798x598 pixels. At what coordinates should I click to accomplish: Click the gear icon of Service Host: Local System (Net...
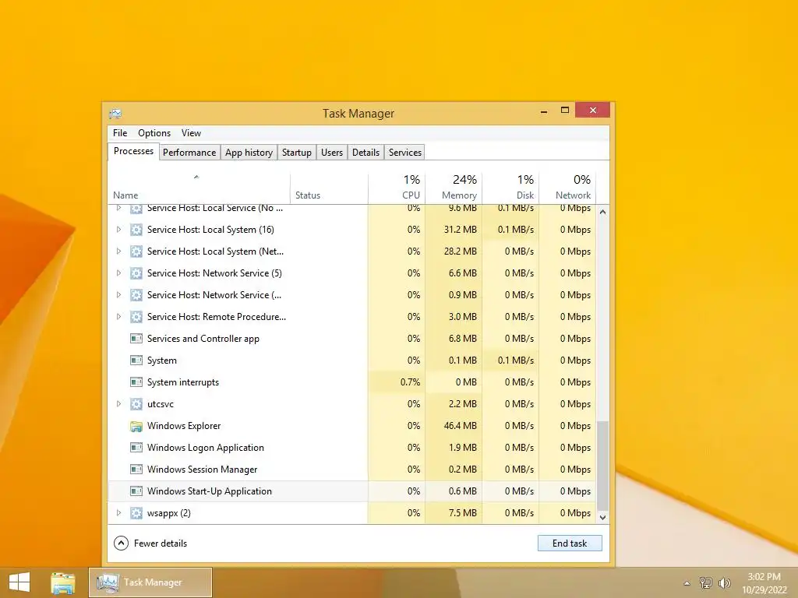tap(136, 252)
